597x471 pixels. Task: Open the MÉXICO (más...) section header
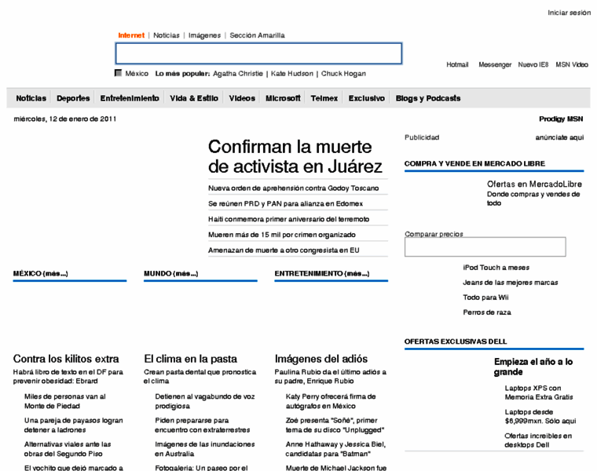point(40,273)
